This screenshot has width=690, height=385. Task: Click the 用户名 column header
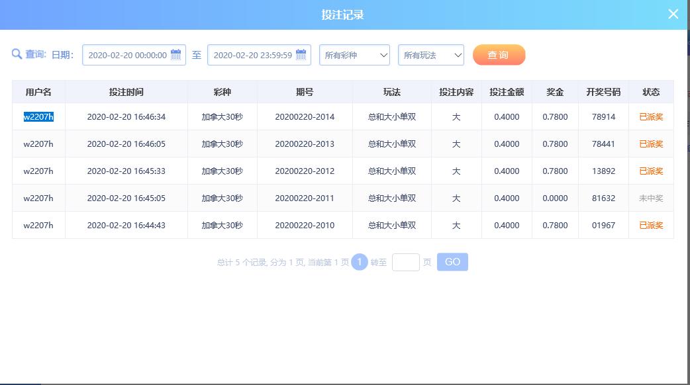[38, 92]
